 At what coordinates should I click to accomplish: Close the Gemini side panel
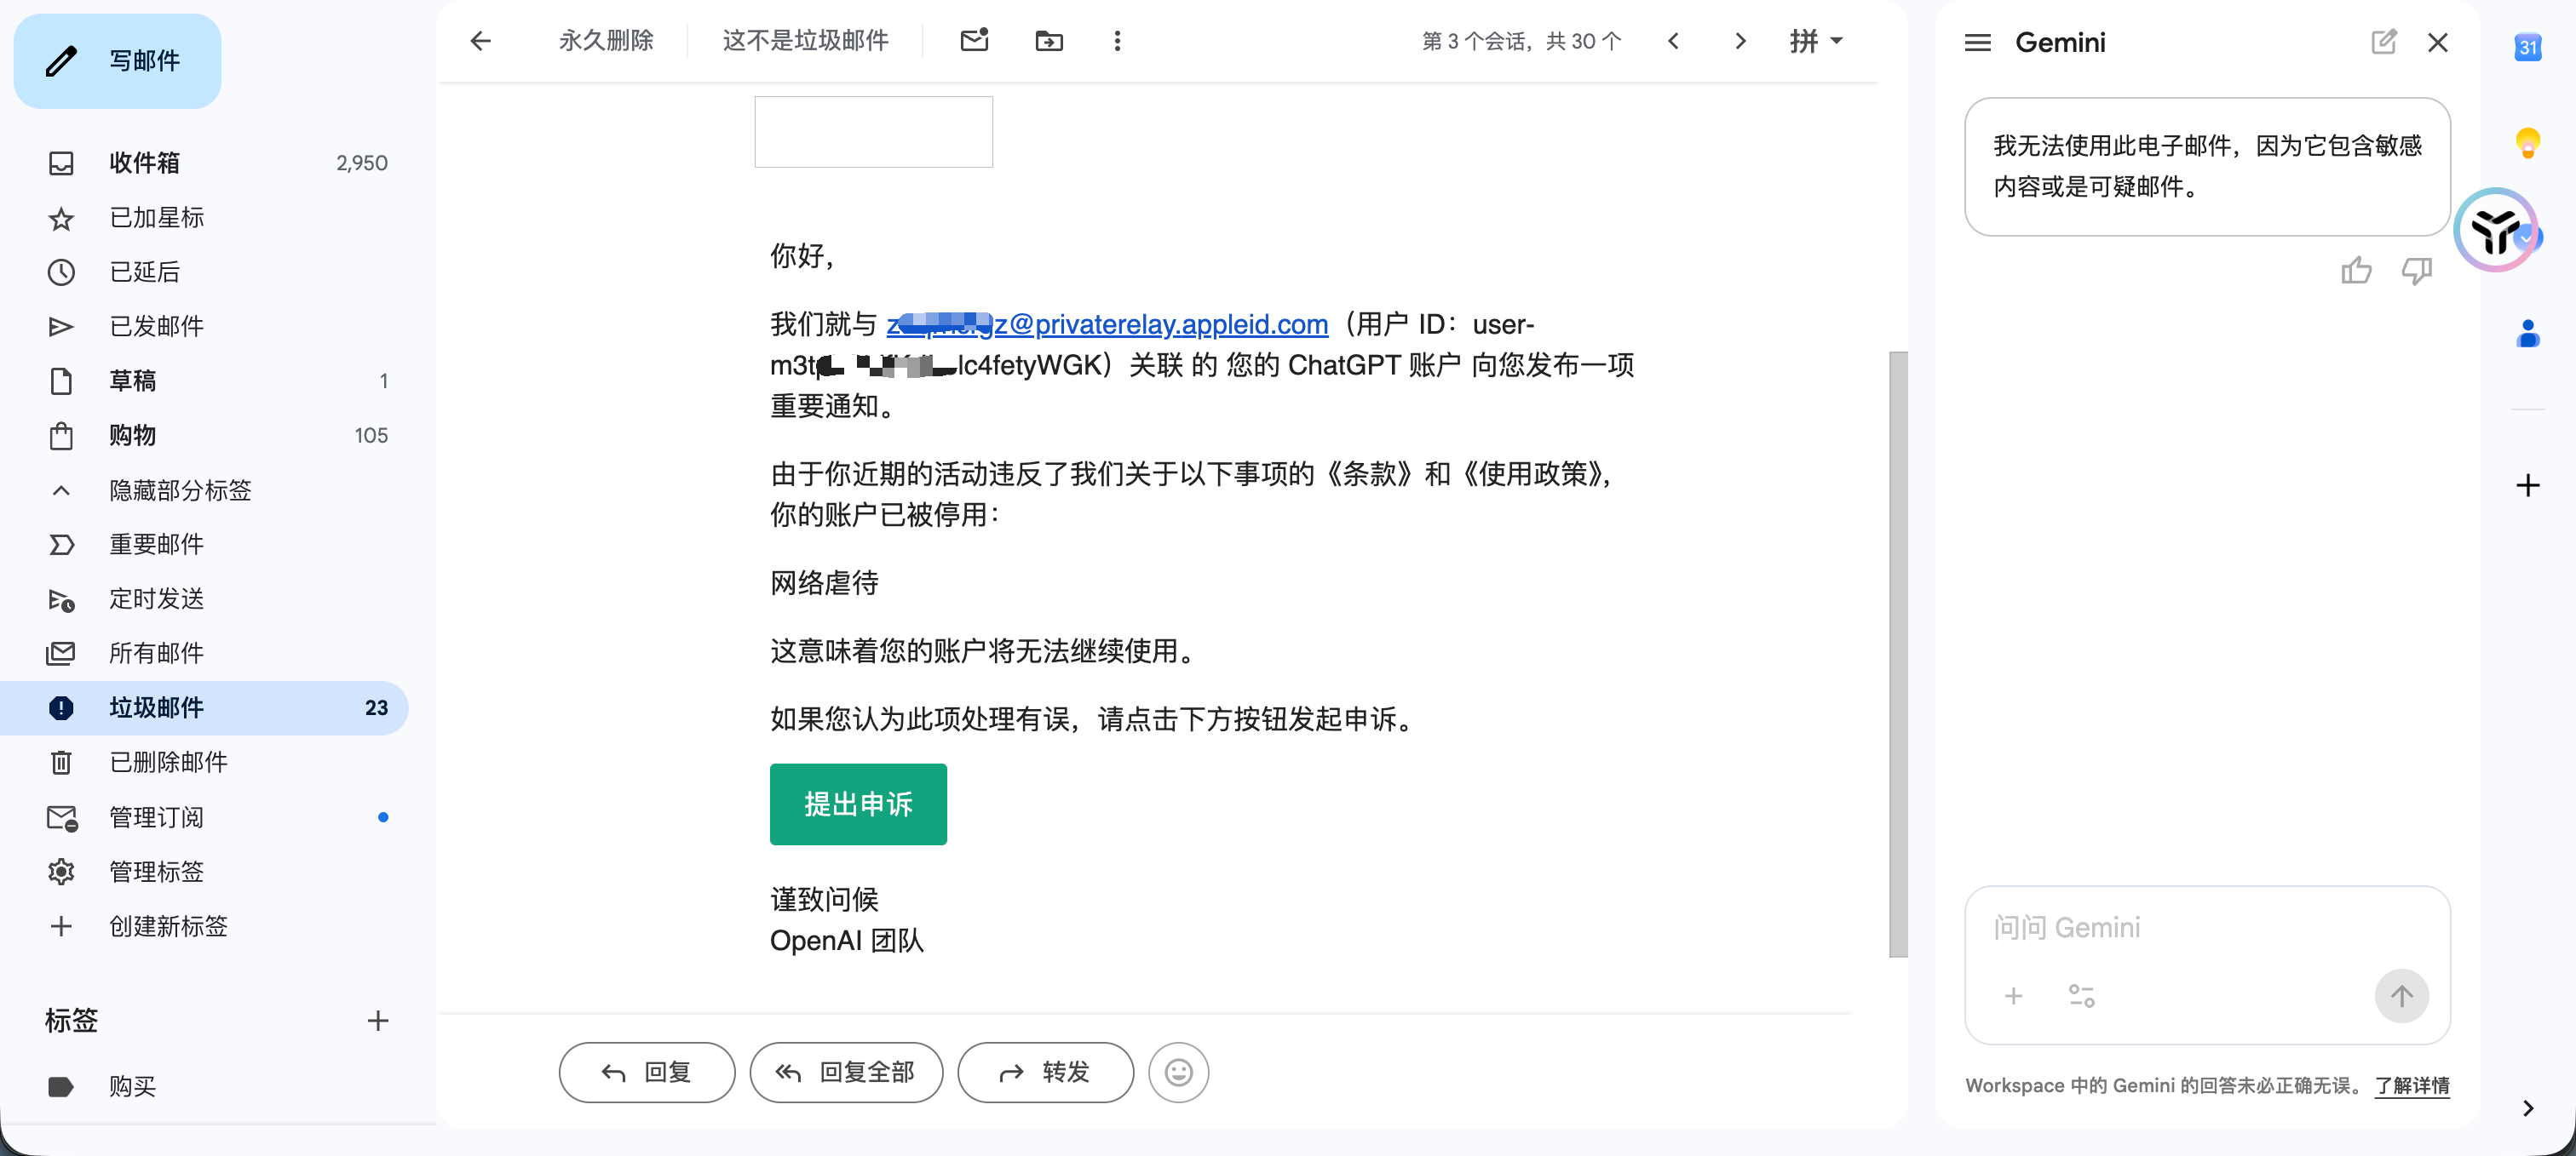[x=2437, y=42]
